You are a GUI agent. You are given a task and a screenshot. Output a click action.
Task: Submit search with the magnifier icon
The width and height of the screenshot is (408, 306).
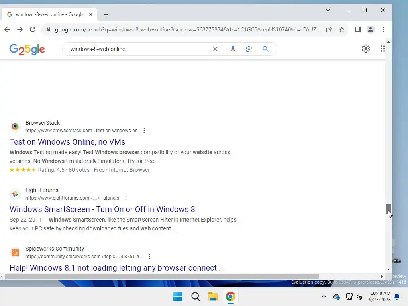[265, 49]
